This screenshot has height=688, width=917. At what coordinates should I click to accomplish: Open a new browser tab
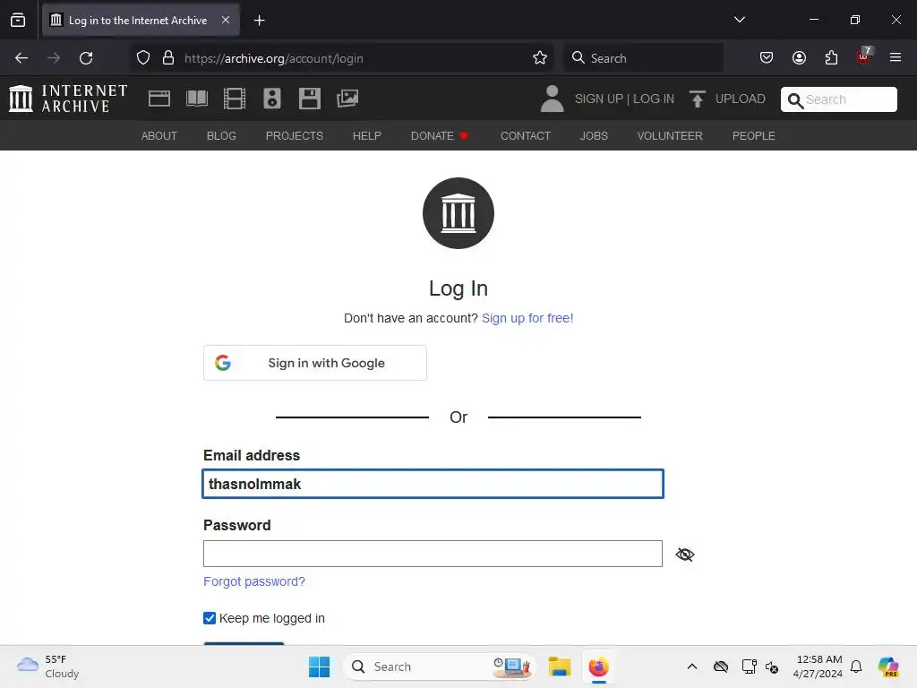[259, 21]
